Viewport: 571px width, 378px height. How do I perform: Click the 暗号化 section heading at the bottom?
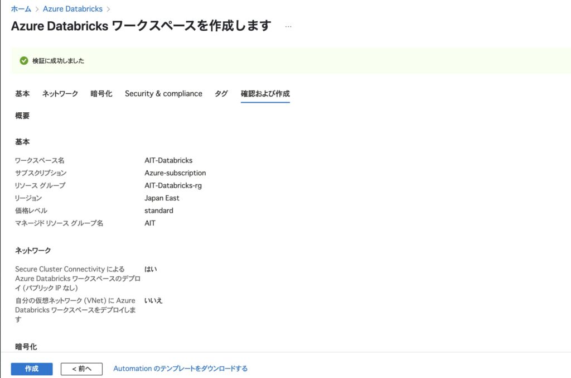tap(26, 347)
